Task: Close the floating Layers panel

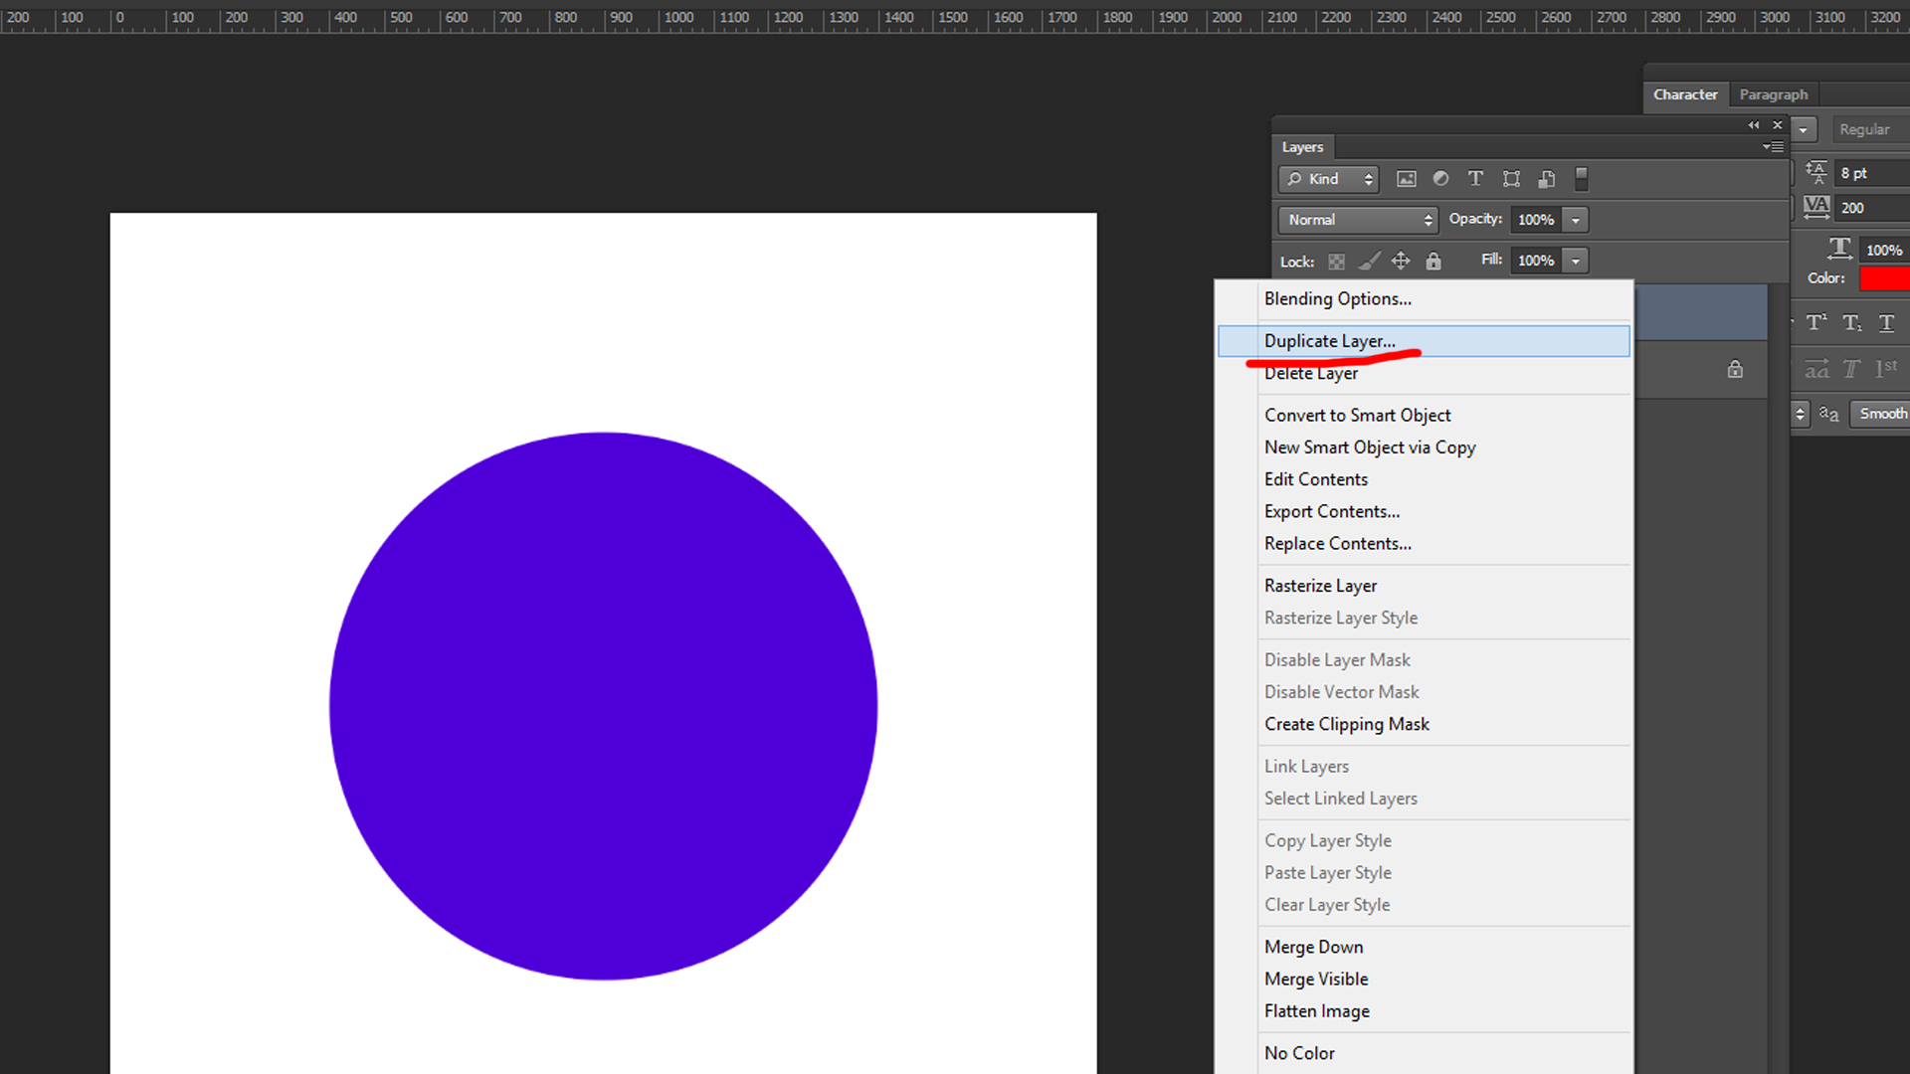Action: click(x=1778, y=125)
